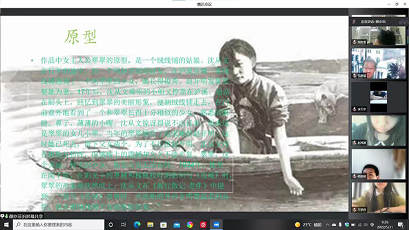
Task: Expand the hidden system tray icons chevron
Action: click(x=328, y=224)
